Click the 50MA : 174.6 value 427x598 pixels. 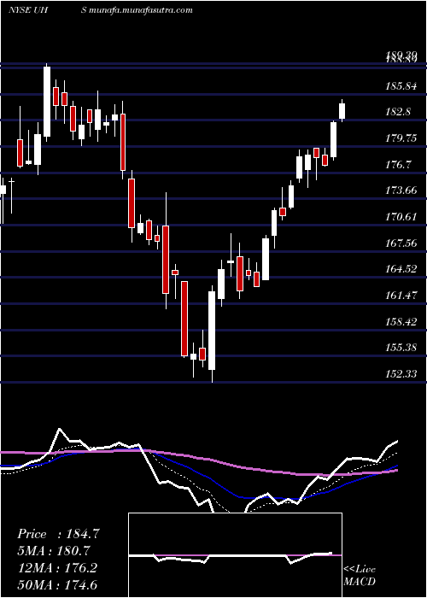(x=57, y=584)
